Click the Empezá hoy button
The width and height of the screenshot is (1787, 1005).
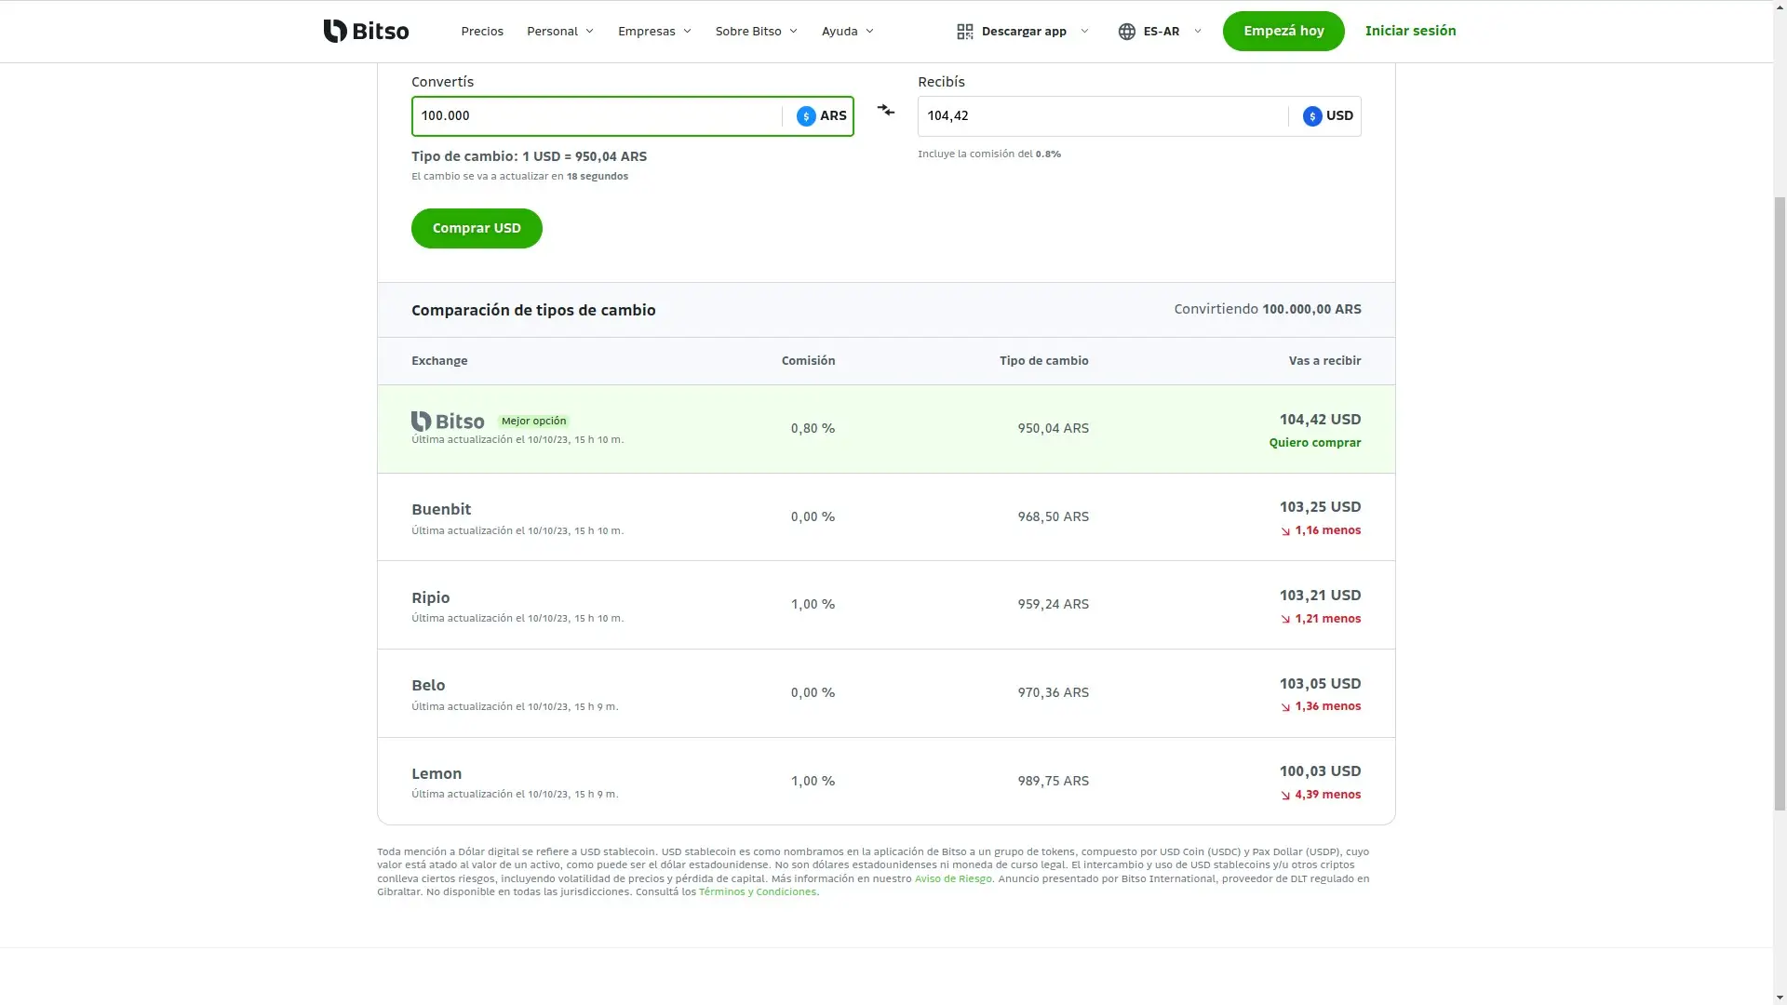point(1283,31)
